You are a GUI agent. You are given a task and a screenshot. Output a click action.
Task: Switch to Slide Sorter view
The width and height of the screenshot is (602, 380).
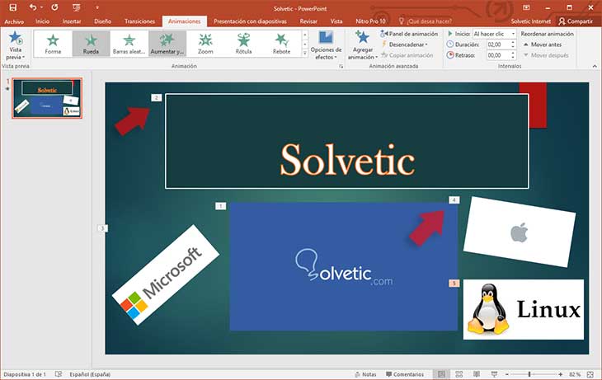pyautogui.click(x=459, y=374)
